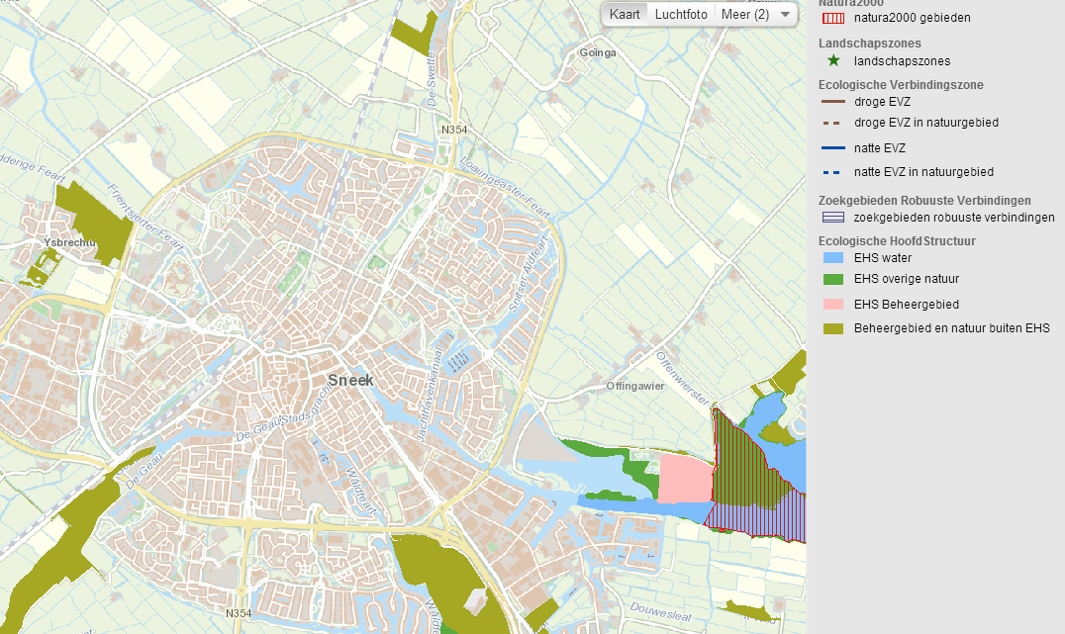Click the natura2000 gebieden hatched legend symbol

click(x=831, y=18)
